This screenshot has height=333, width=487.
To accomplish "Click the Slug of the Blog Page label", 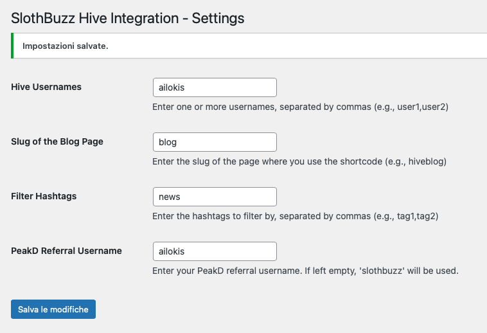I will tap(57, 141).
